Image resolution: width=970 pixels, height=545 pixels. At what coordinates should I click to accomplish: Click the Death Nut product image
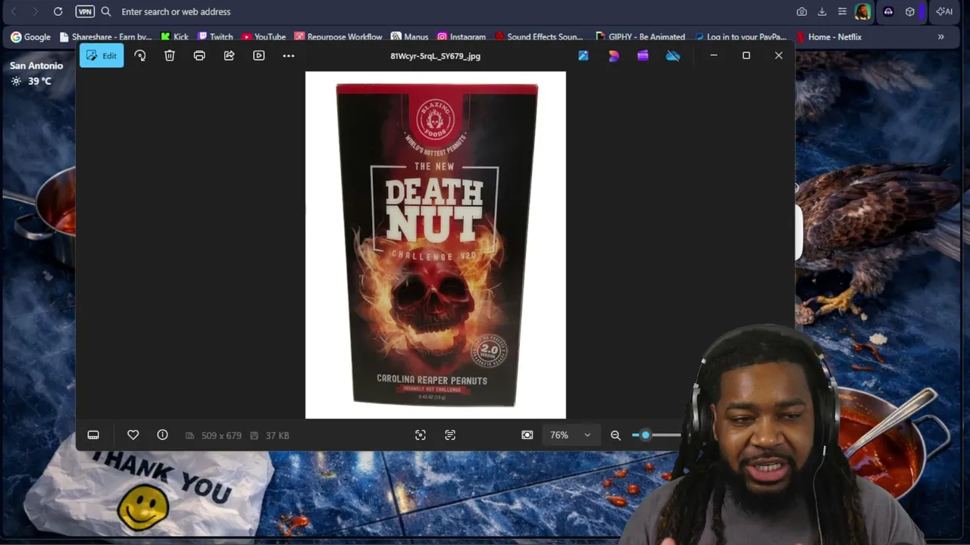pos(436,244)
